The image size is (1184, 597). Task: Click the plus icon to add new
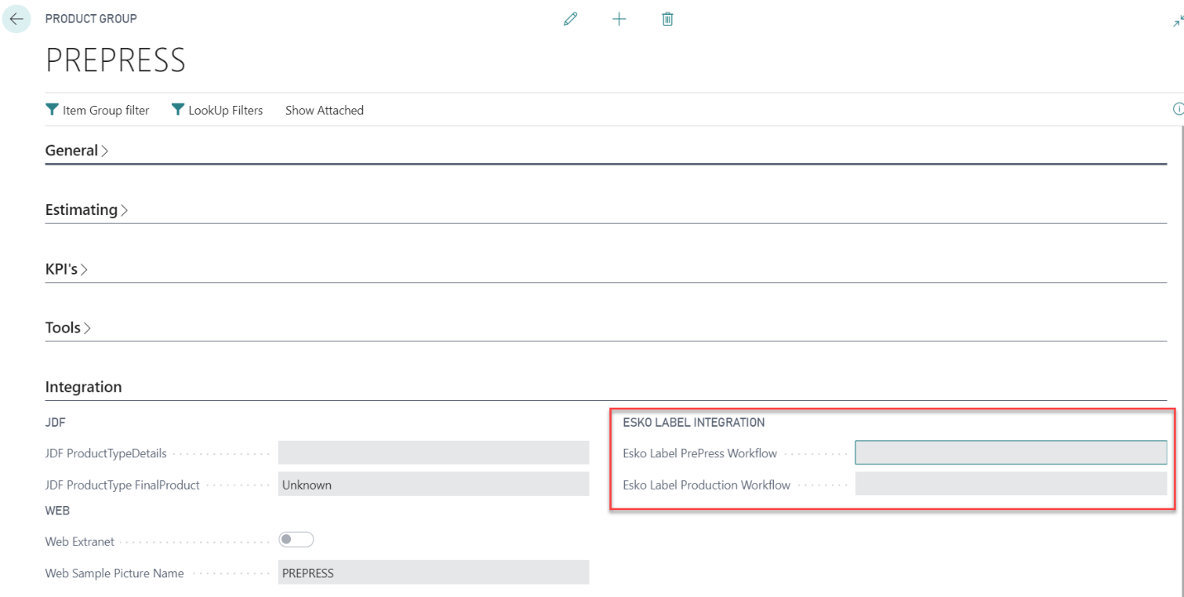coord(618,19)
